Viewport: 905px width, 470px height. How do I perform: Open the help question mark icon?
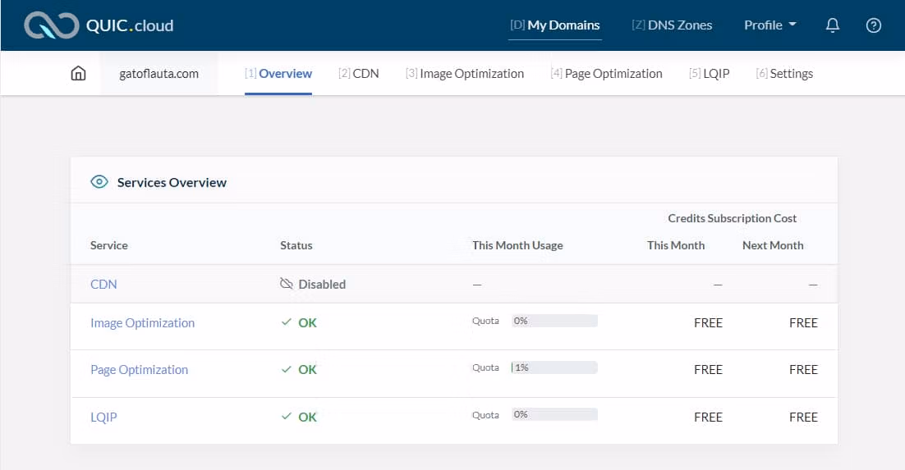coord(873,25)
